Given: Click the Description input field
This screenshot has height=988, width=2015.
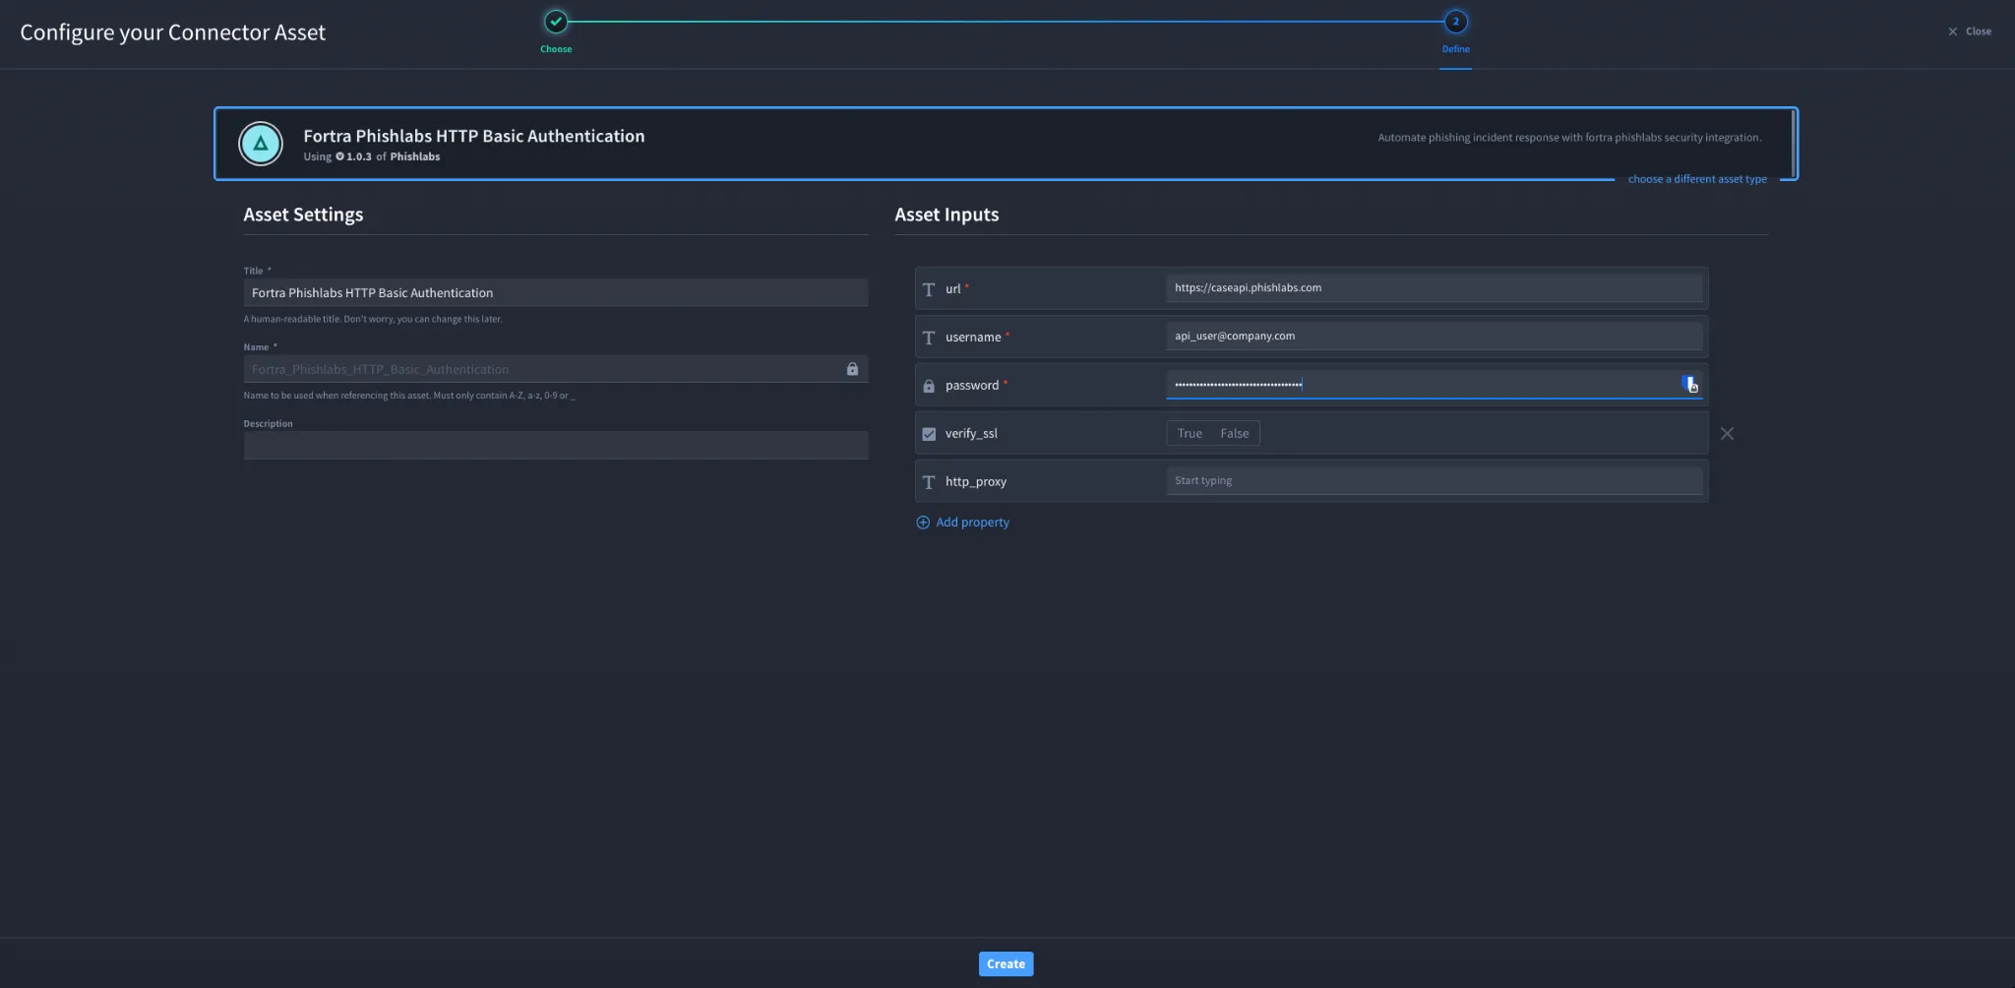Looking at the screenshot, I should 556,445.
